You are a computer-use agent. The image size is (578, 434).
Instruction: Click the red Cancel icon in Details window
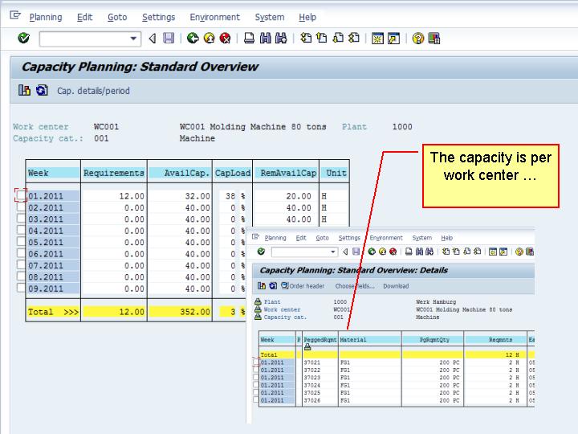tap(393, 252)
